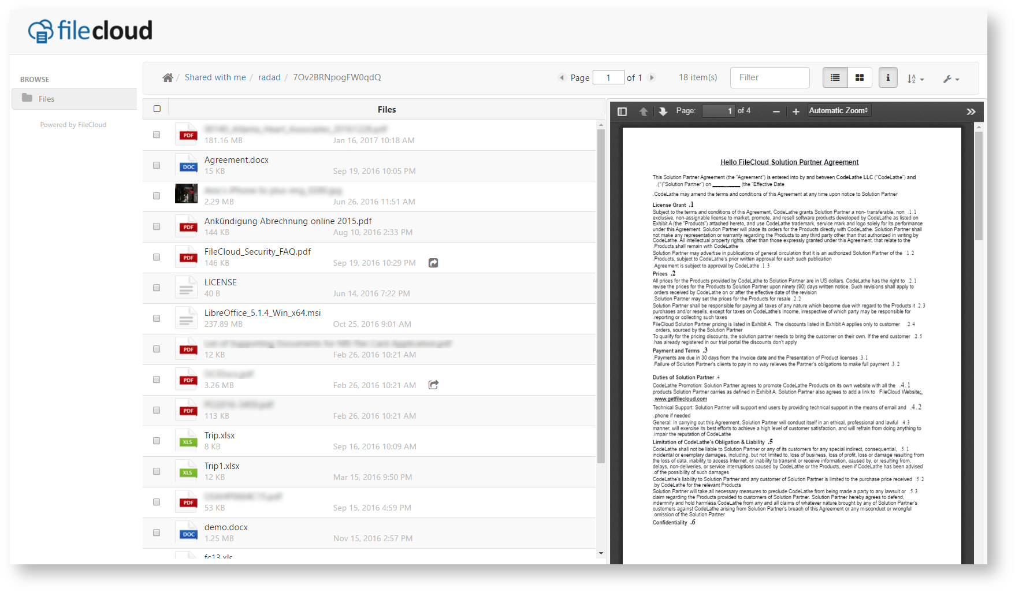Click share icon for FileCloud_Security_FAQ.pdf

tap(433, 263)
